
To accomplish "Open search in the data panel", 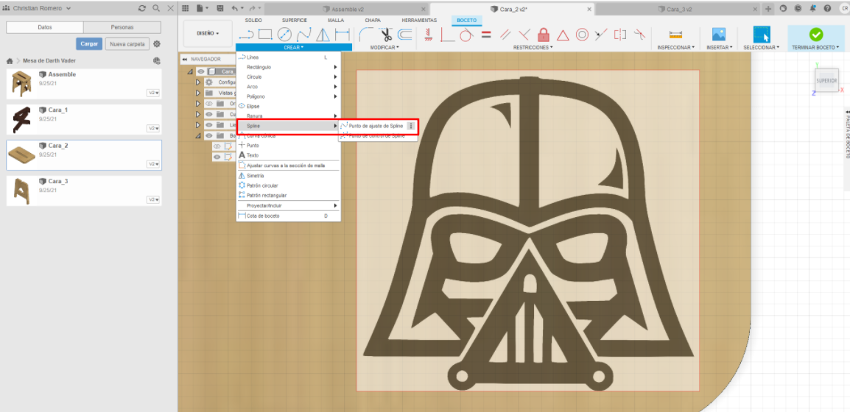I will (x=156, y=9).
